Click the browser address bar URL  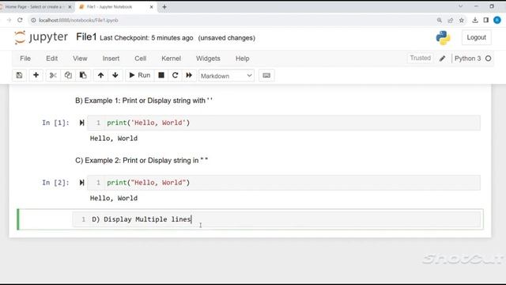78,20
